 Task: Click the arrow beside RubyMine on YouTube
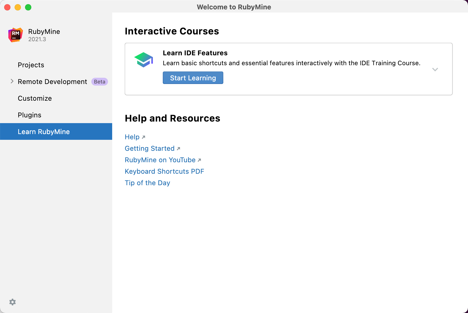pyautogui.click(x=199, y=160)
